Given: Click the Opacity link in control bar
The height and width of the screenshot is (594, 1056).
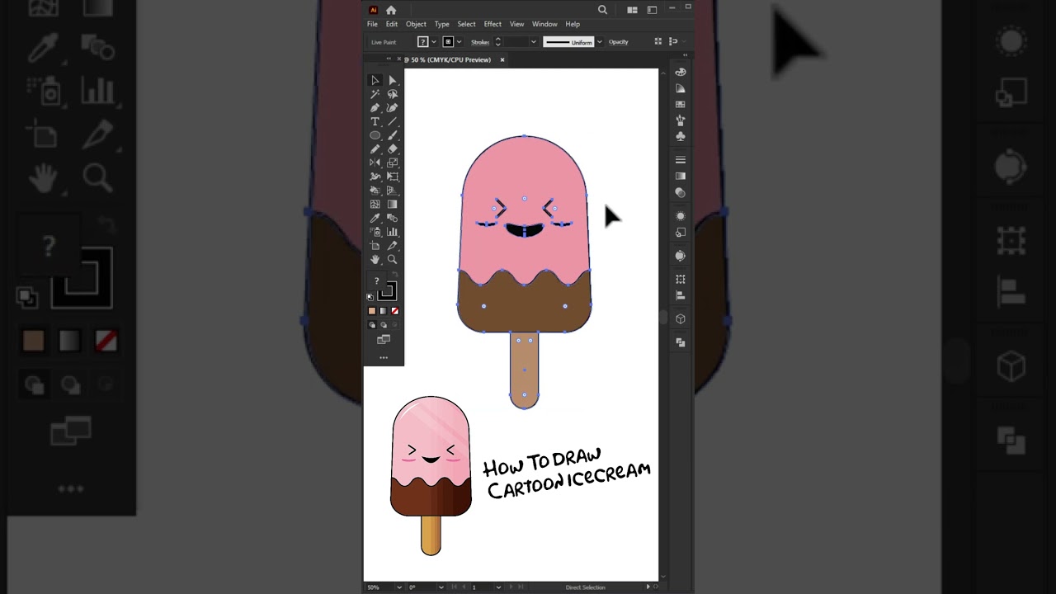Looking at the screenshot, I should coord(618,42).
